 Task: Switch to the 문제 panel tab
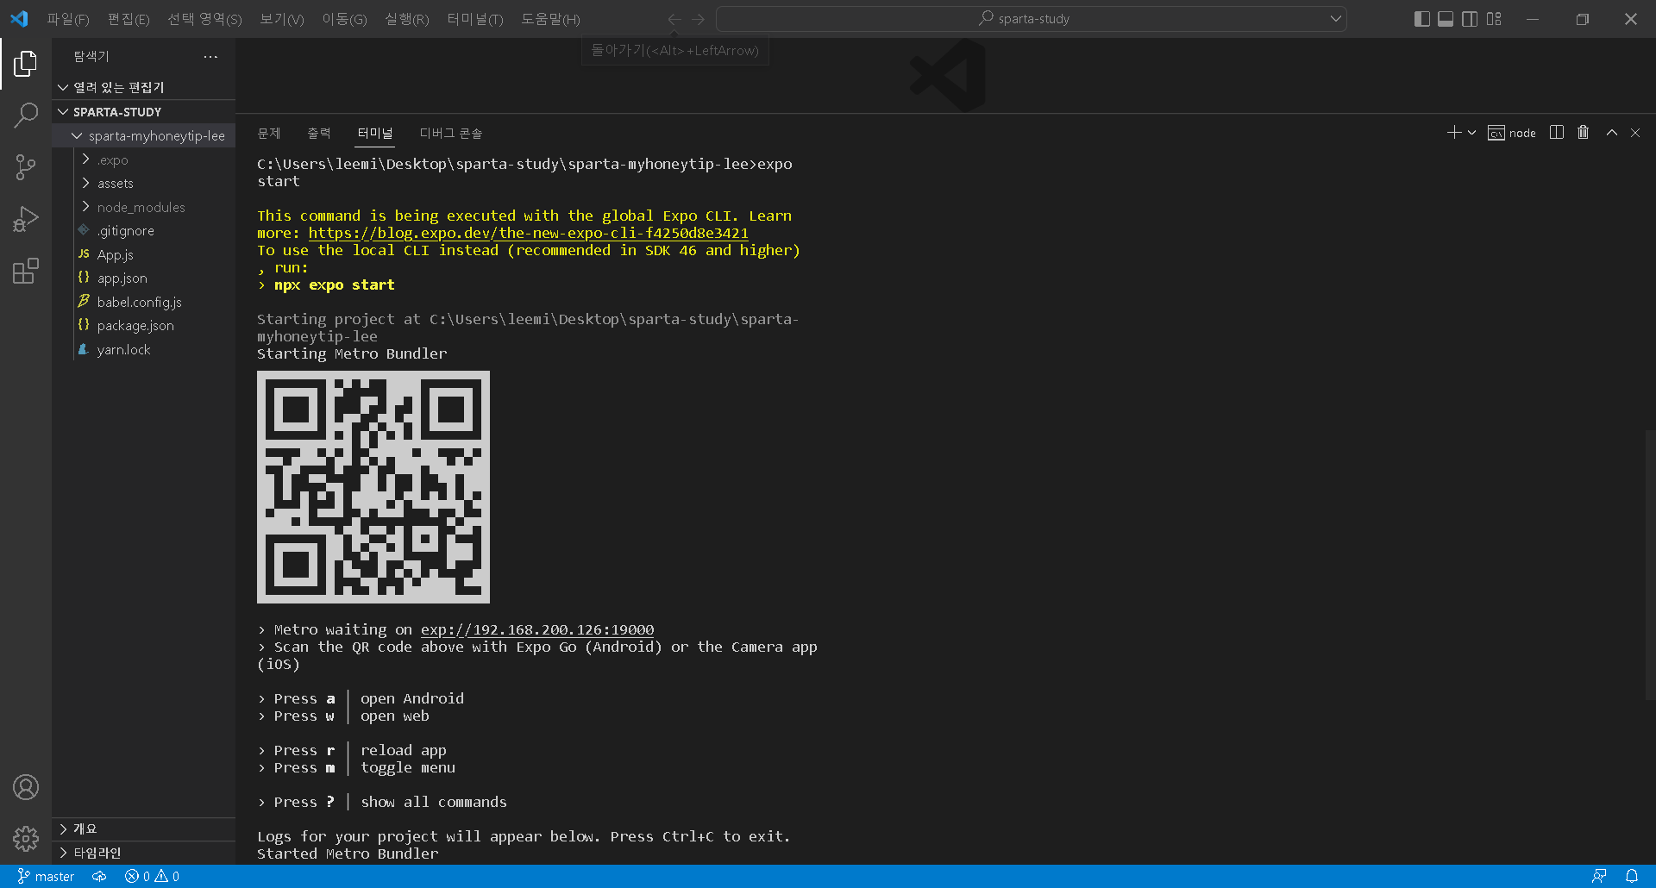(x=269, y=133)
